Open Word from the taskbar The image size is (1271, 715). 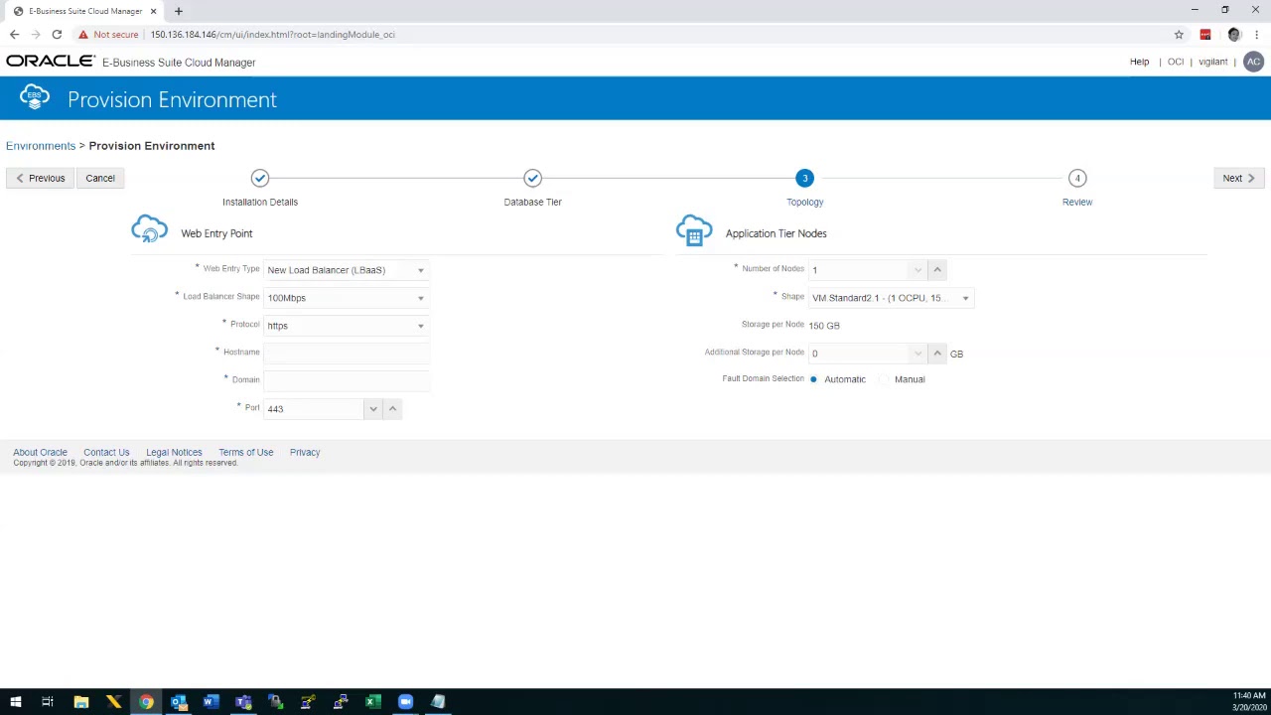point(211,702)
